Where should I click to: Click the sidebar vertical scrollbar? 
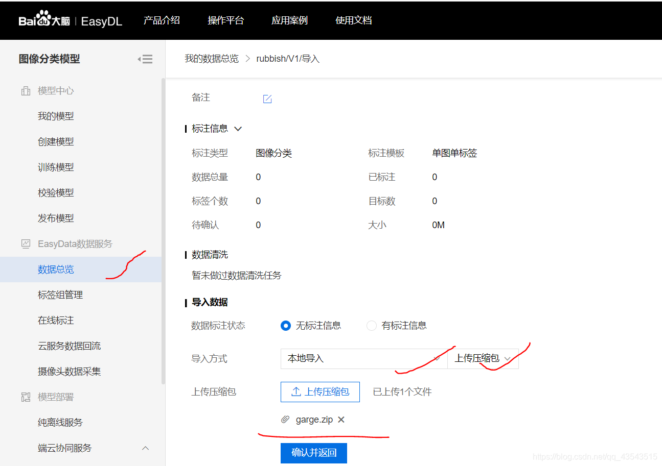(164, 231)
